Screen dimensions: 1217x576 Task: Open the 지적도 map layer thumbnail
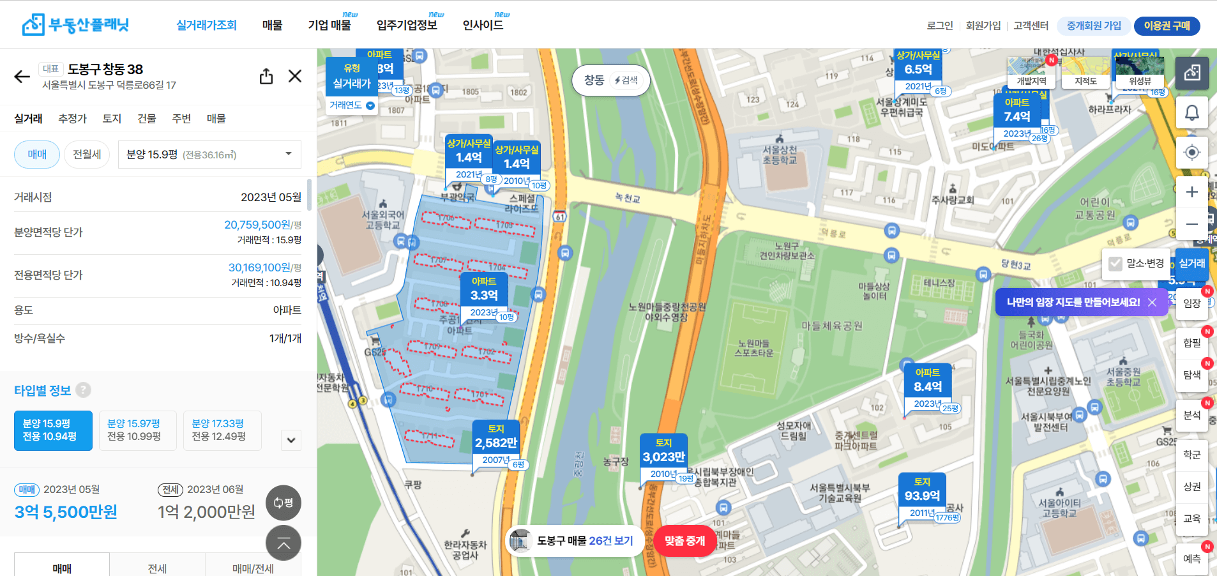pos(1085,72)
